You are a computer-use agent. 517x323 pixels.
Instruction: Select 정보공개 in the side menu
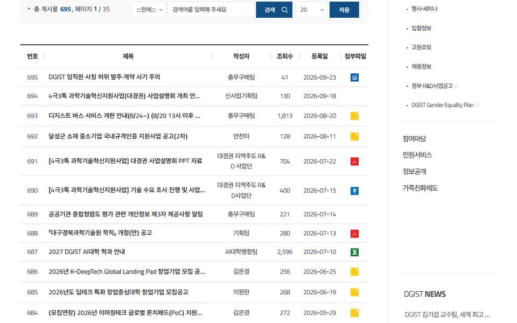415,171
